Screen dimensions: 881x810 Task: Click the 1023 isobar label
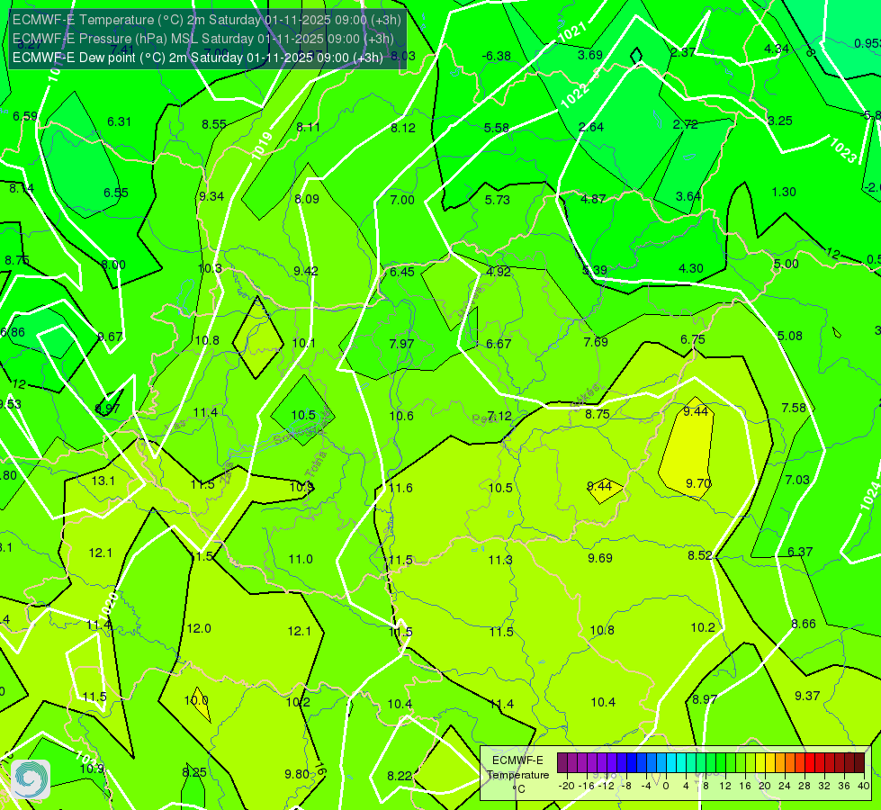tap(843, 150)
